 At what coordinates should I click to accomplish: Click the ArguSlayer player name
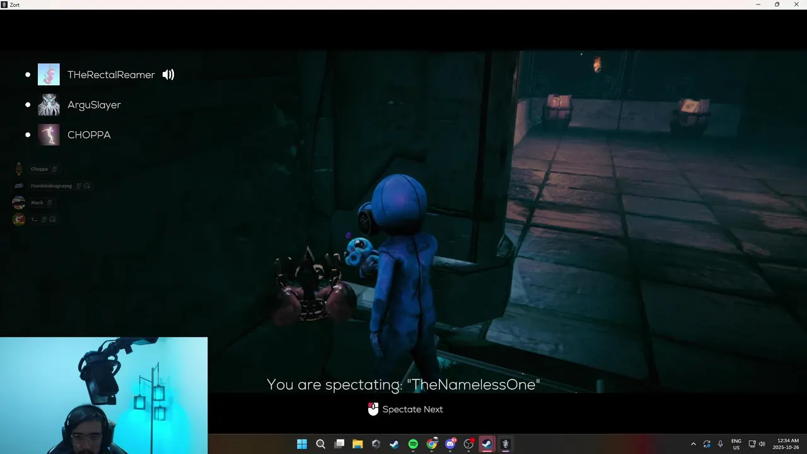94,105
